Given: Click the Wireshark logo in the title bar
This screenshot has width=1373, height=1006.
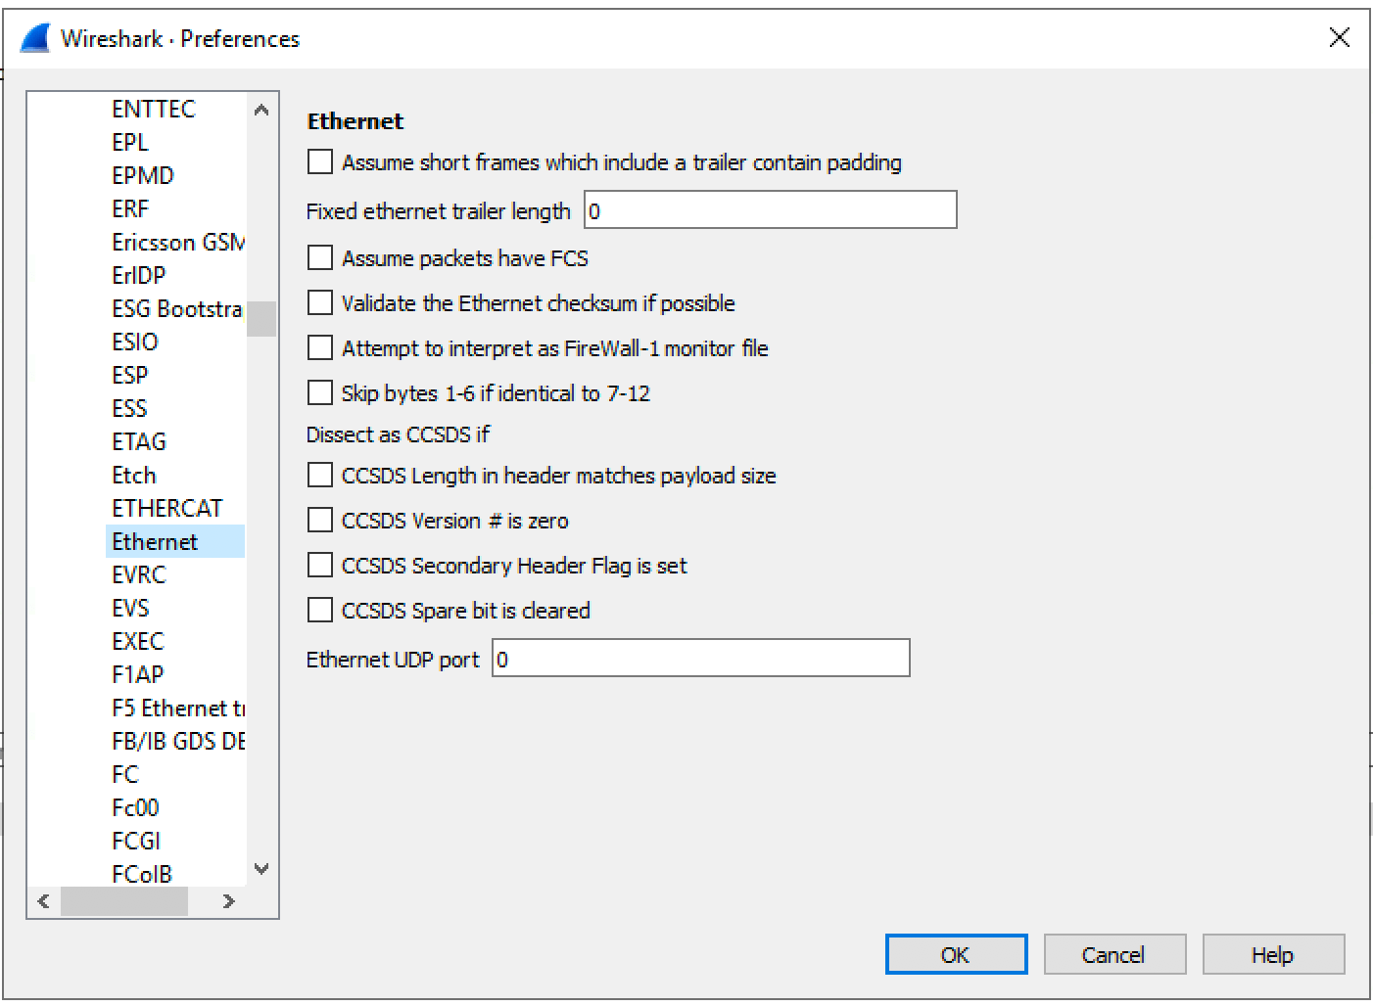Looking at the screenshot, I should click(x=33, y=37).
